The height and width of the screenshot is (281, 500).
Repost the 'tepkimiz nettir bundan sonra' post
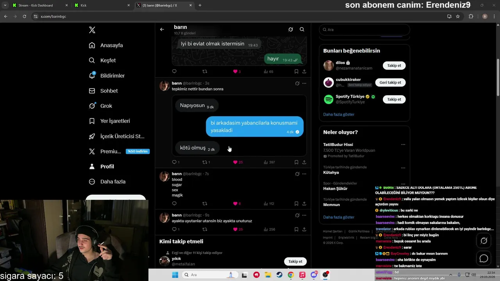[x=206, y=162]
